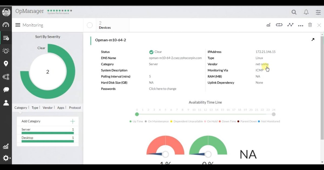Open the three-dots more actions menu
The height and width of the screenshot is (170, 324).
[301, 25]
